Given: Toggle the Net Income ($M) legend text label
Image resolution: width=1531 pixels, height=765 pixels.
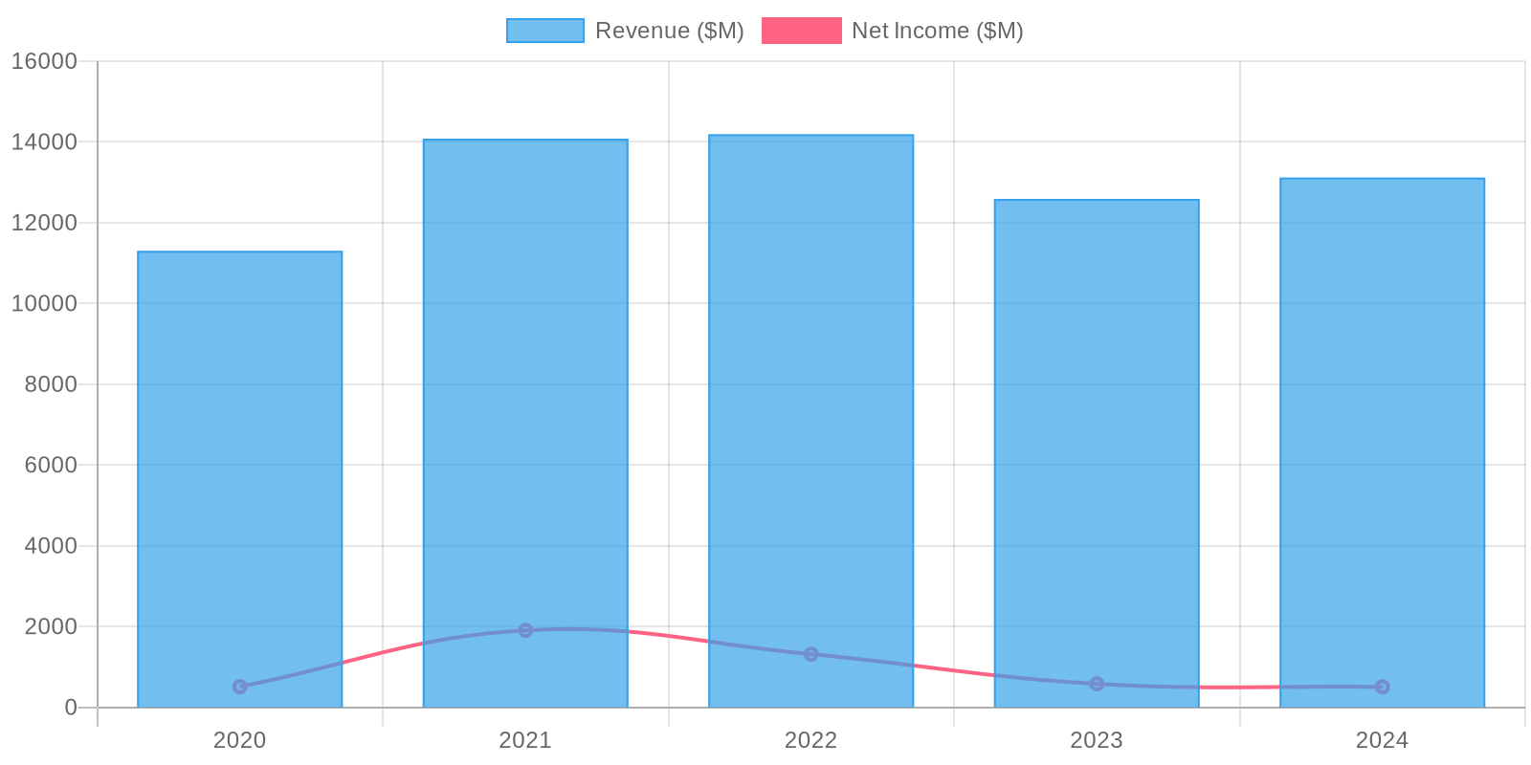Looking at the screenshot, I should [x=937, y=31].
